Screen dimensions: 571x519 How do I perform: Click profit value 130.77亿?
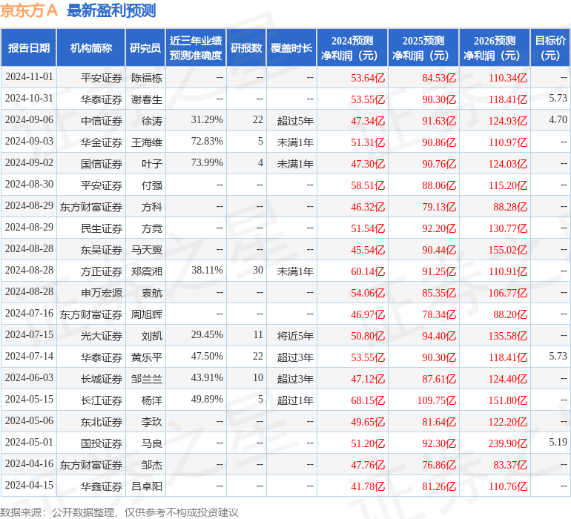click(508, 228)
